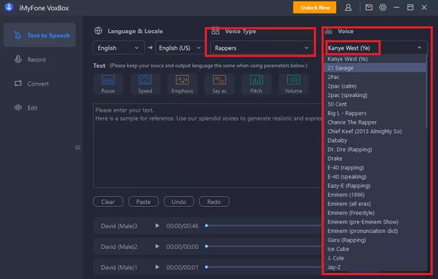Pick Chance The Rapper voice
The height and width of the screenshot is (279, 438).
[x=375, y=122]
